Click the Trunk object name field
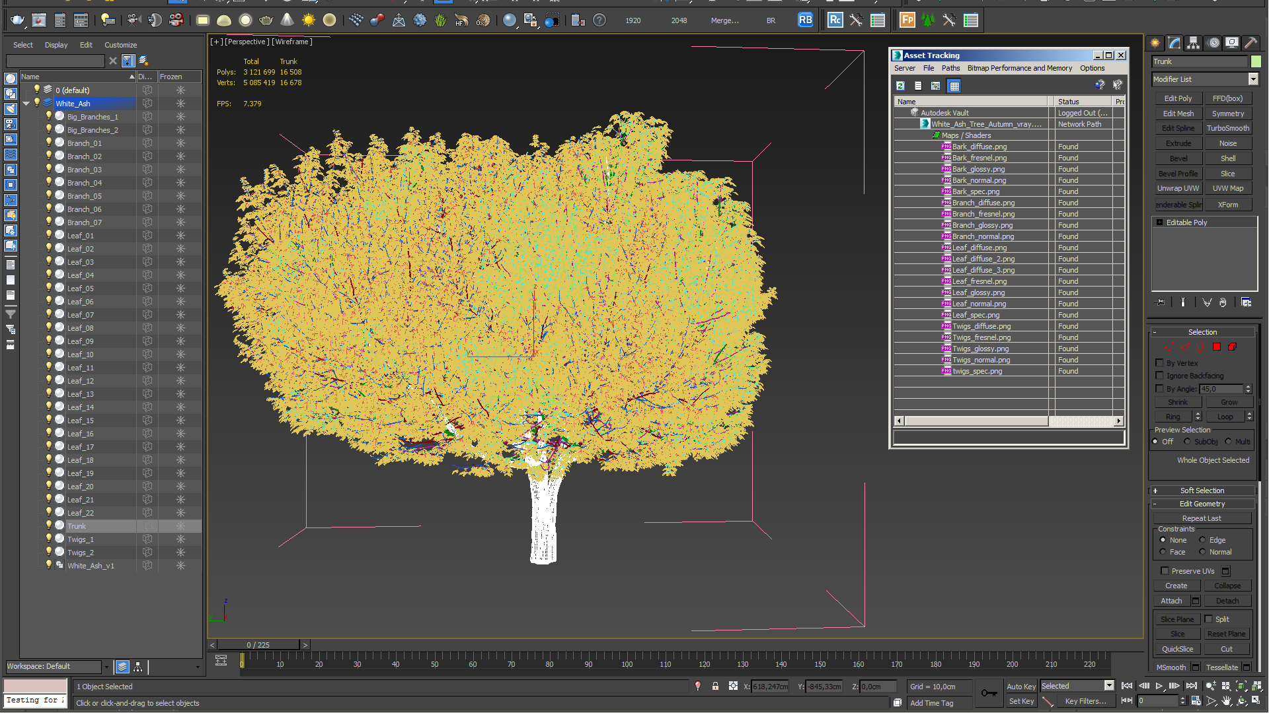The width and height of the screenshot is (1269, 713). [x=1199, y=61]
